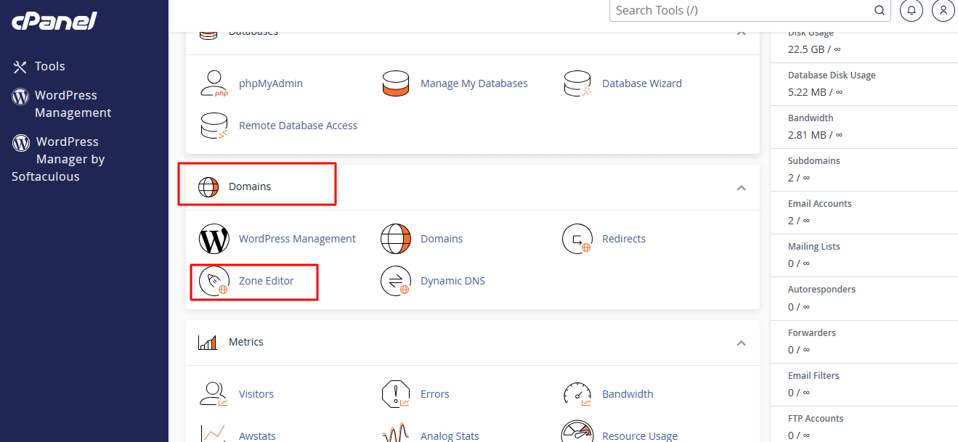Open WordPress Manager by Softaculous in sidebar
The width and height of the screenshot is (958, 442).
click(x=59, y=159)
